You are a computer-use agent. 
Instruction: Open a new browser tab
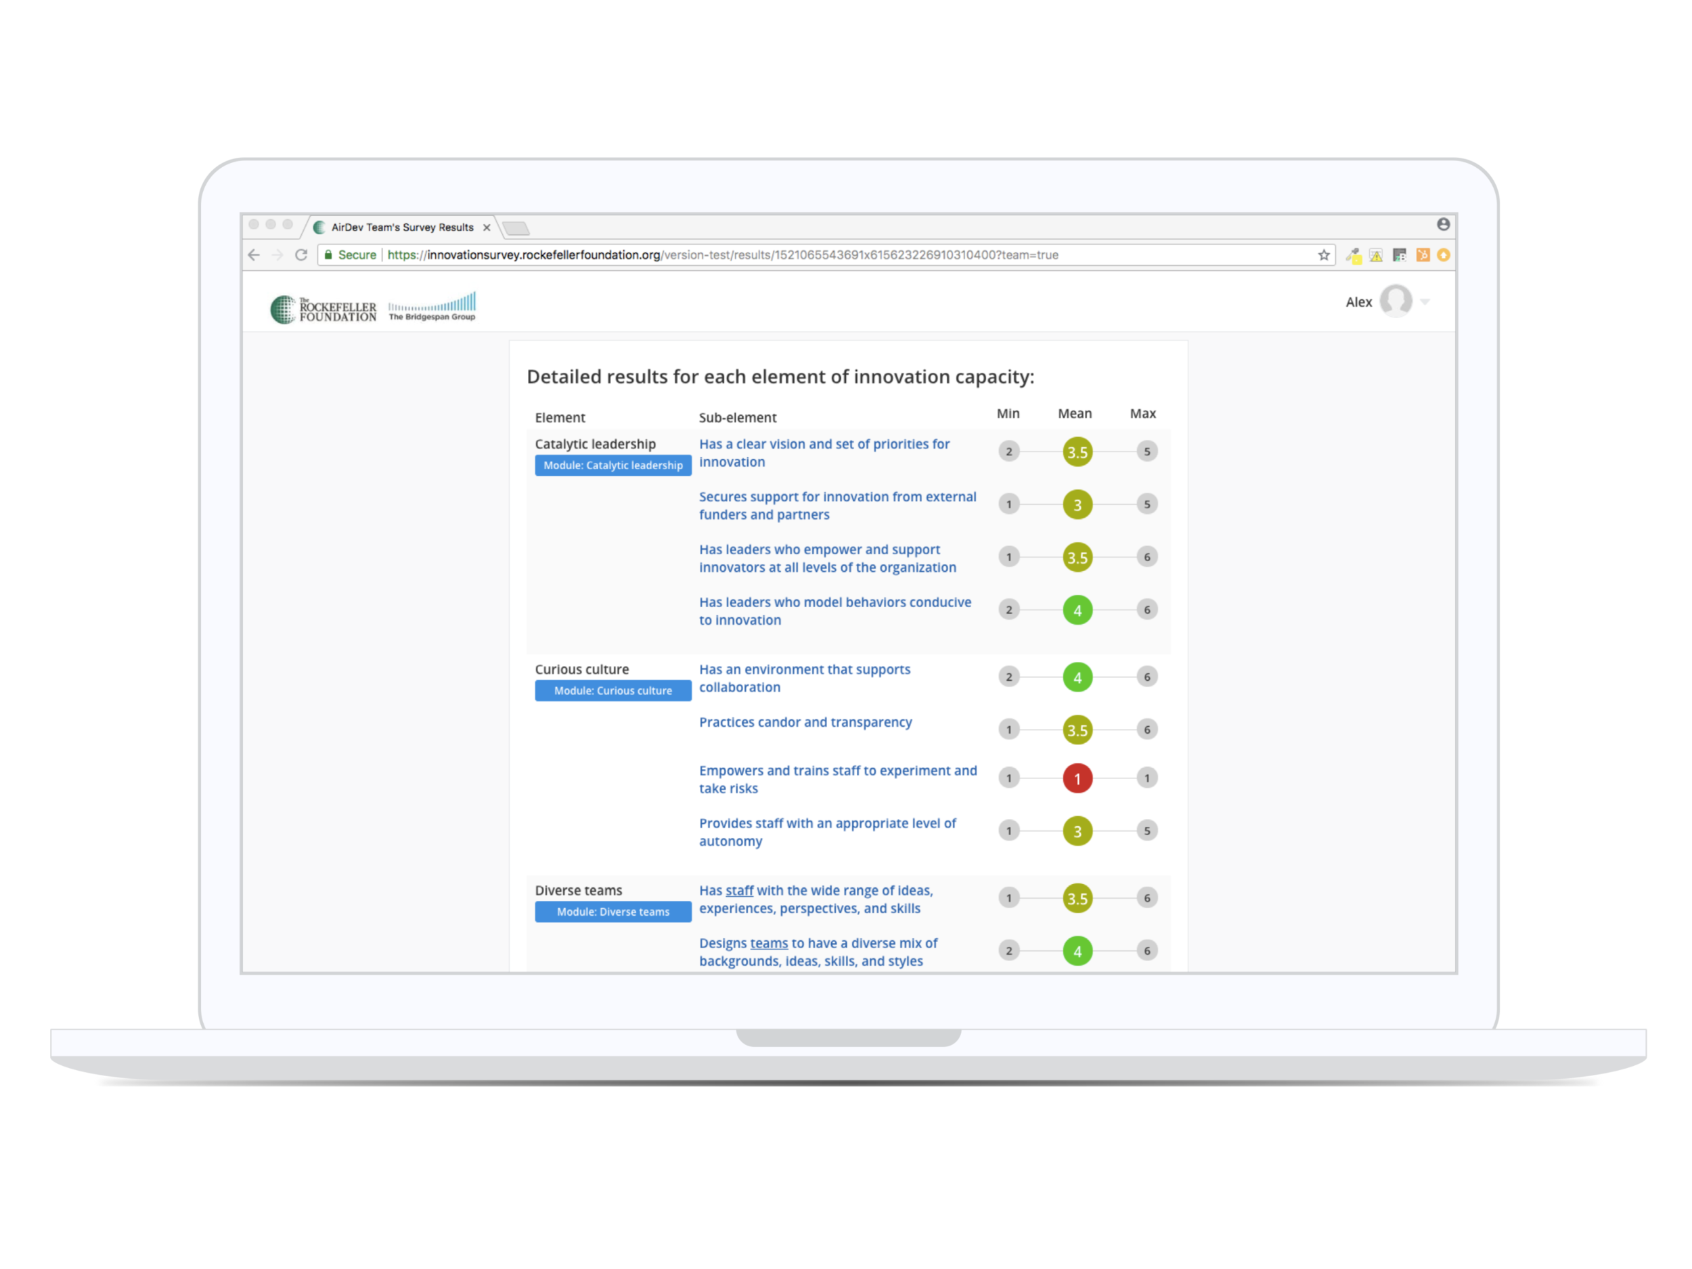pyautogui.click(x=516, y=228)
